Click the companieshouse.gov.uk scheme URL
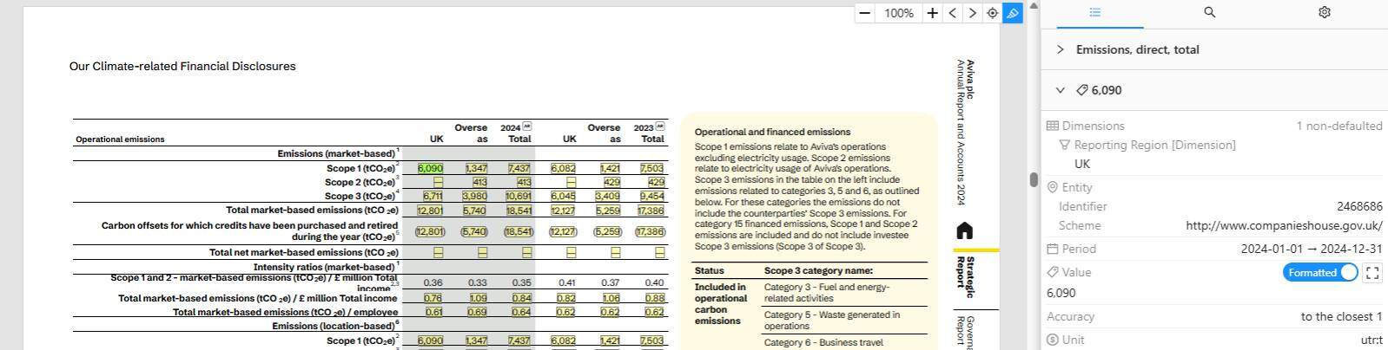 [x=1284, y=225]
